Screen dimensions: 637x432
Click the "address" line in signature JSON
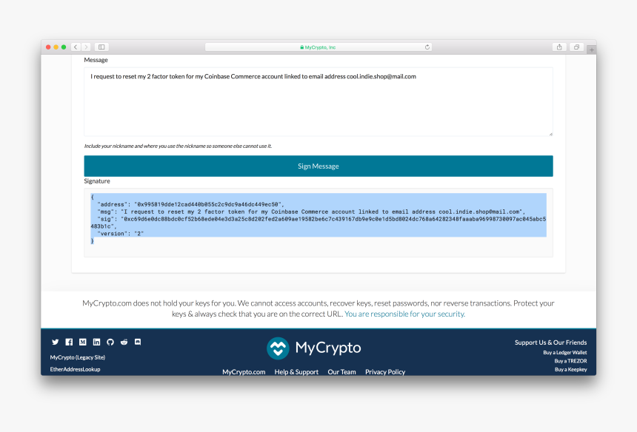pos(190,204)
